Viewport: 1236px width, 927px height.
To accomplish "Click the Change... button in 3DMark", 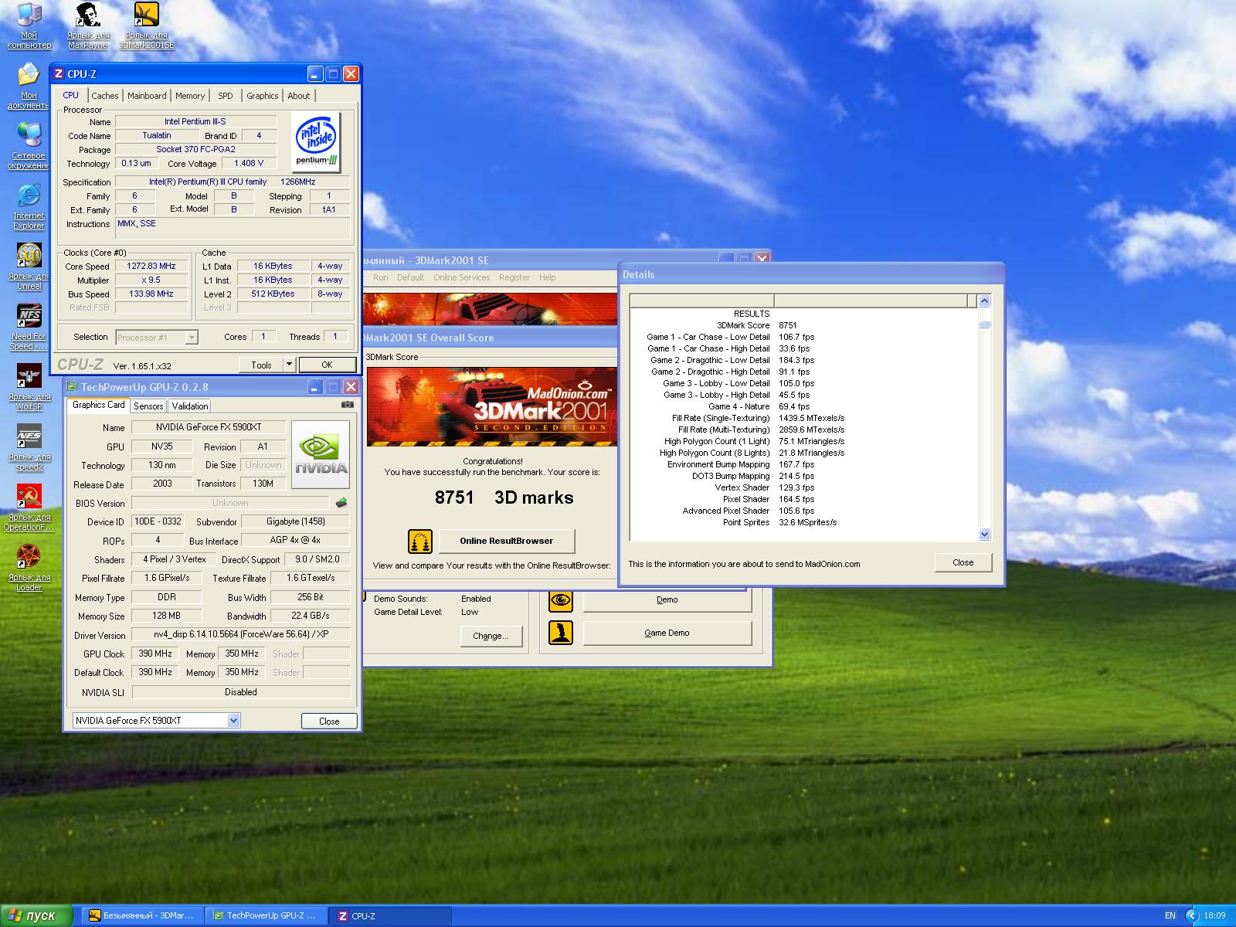I will (491, 636).
